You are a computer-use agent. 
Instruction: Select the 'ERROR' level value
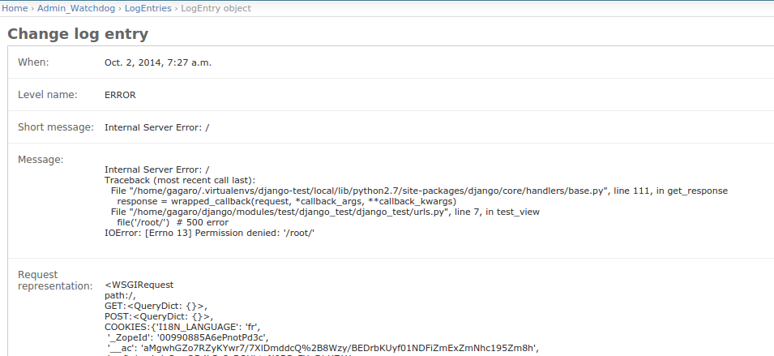pyautogui.click(x=120, y=95)
